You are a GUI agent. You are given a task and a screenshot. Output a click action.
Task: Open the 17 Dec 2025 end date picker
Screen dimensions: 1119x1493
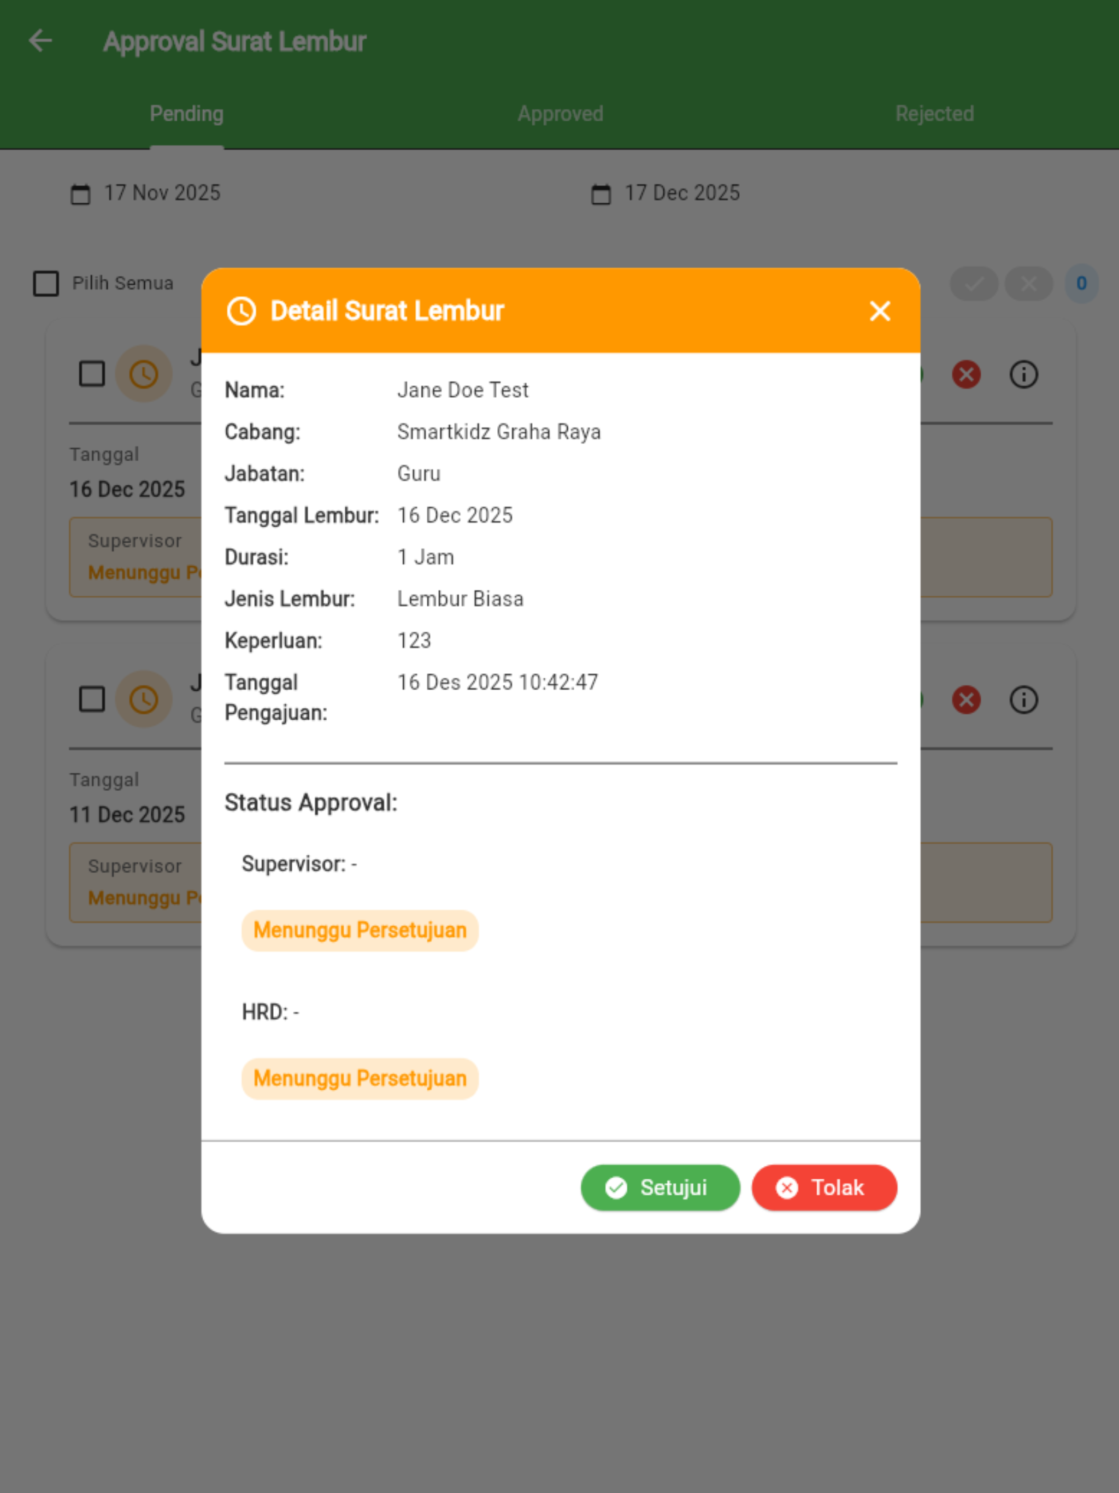click(665, 193)
